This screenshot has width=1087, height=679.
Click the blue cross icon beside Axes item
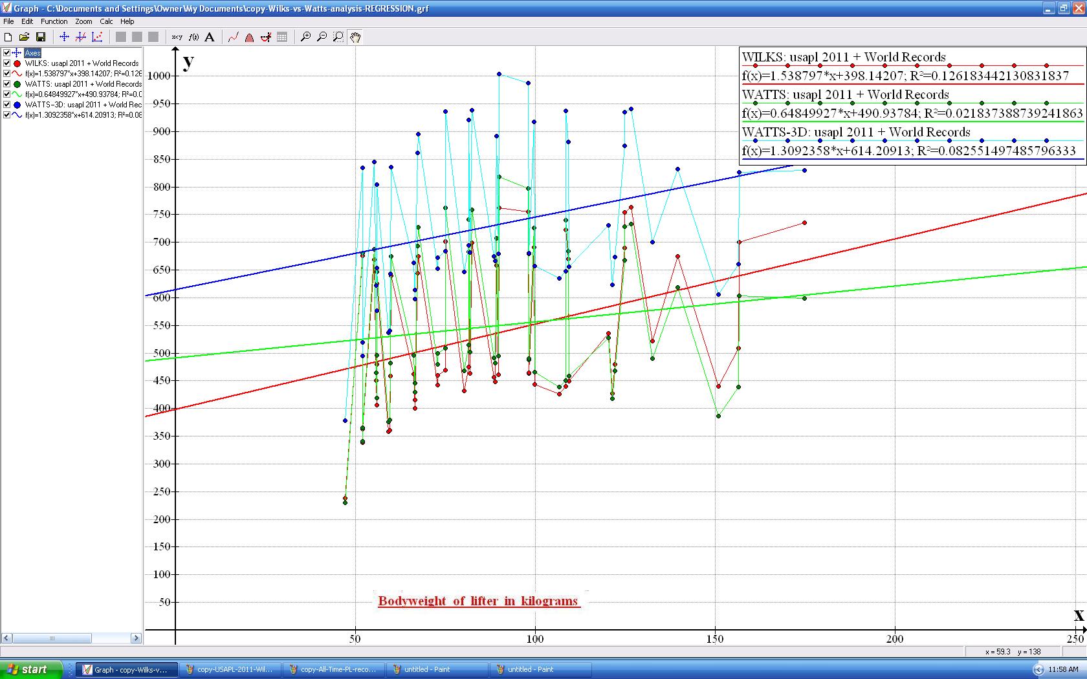point(17,53)
